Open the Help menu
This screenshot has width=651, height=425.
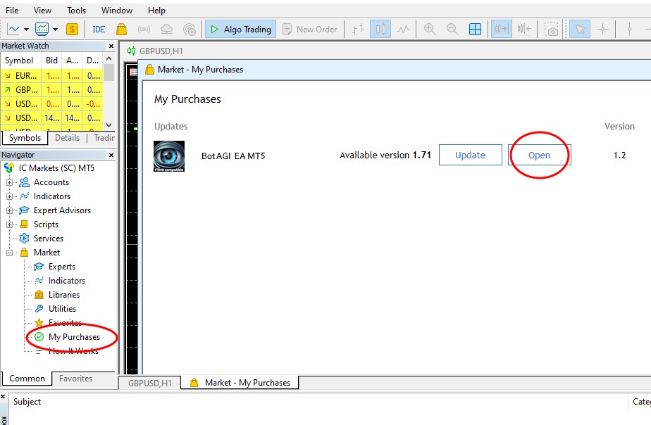pyautogui.click(x=156, y=11)
